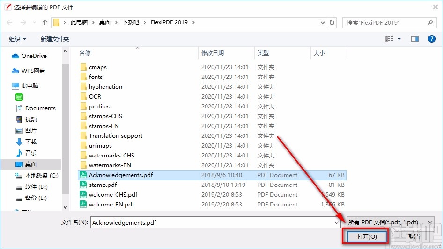The width and height of the screenshot is (443, 249).
Task: Go up one folder level
Action: (x=44, y=22)
